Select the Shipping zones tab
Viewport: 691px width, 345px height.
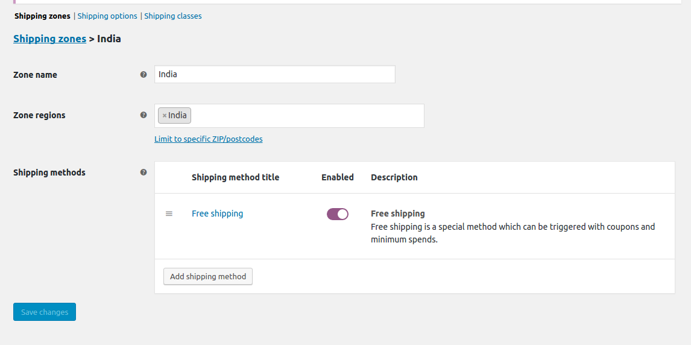click(42, 16)
